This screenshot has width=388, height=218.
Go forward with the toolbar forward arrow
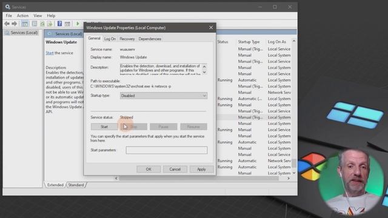click(15, 24)
